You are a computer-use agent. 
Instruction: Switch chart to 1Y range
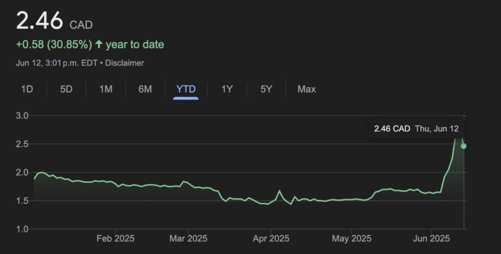coord(227,89)
